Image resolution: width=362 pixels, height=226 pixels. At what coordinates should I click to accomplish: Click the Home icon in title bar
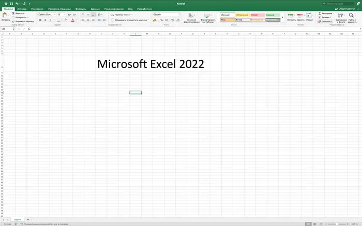point(6,4)
